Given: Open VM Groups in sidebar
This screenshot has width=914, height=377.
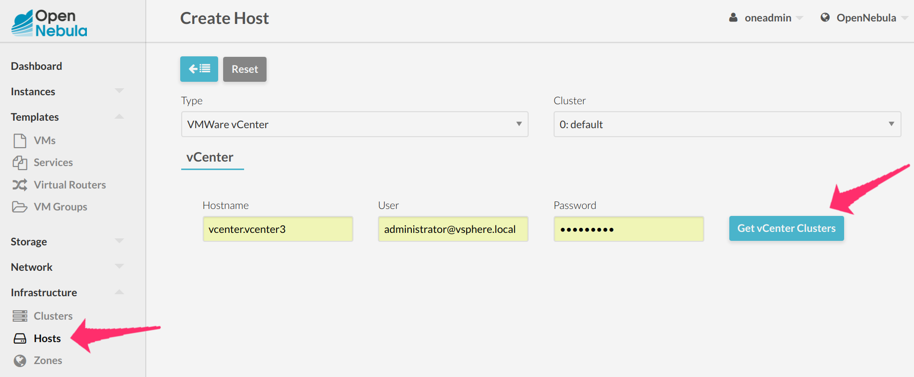Looking at the screenshot, I should (60, 207).
